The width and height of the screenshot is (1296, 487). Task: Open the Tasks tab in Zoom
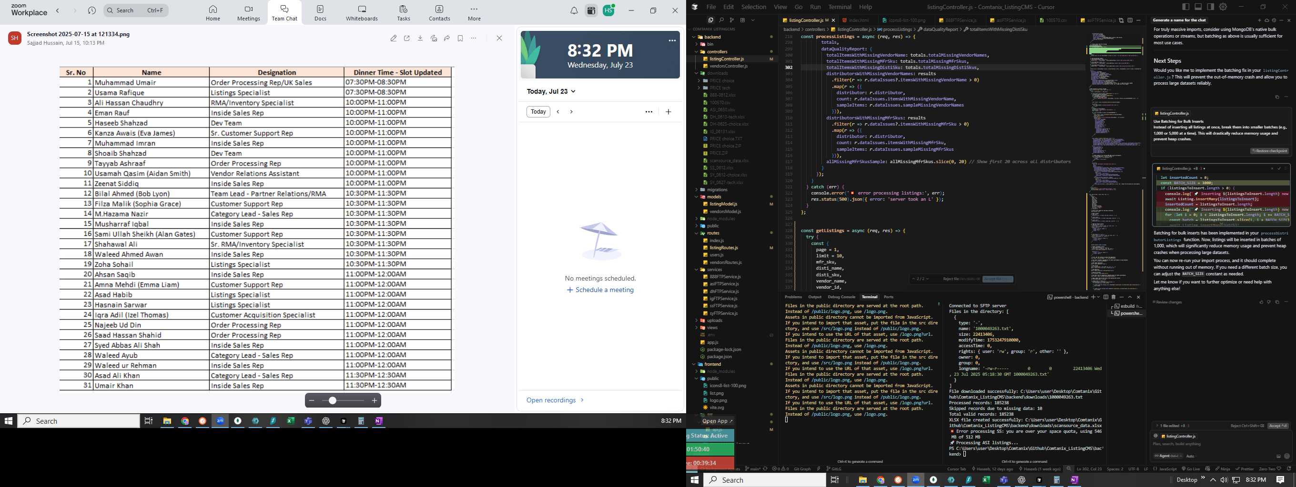click(x=404, y=13)
